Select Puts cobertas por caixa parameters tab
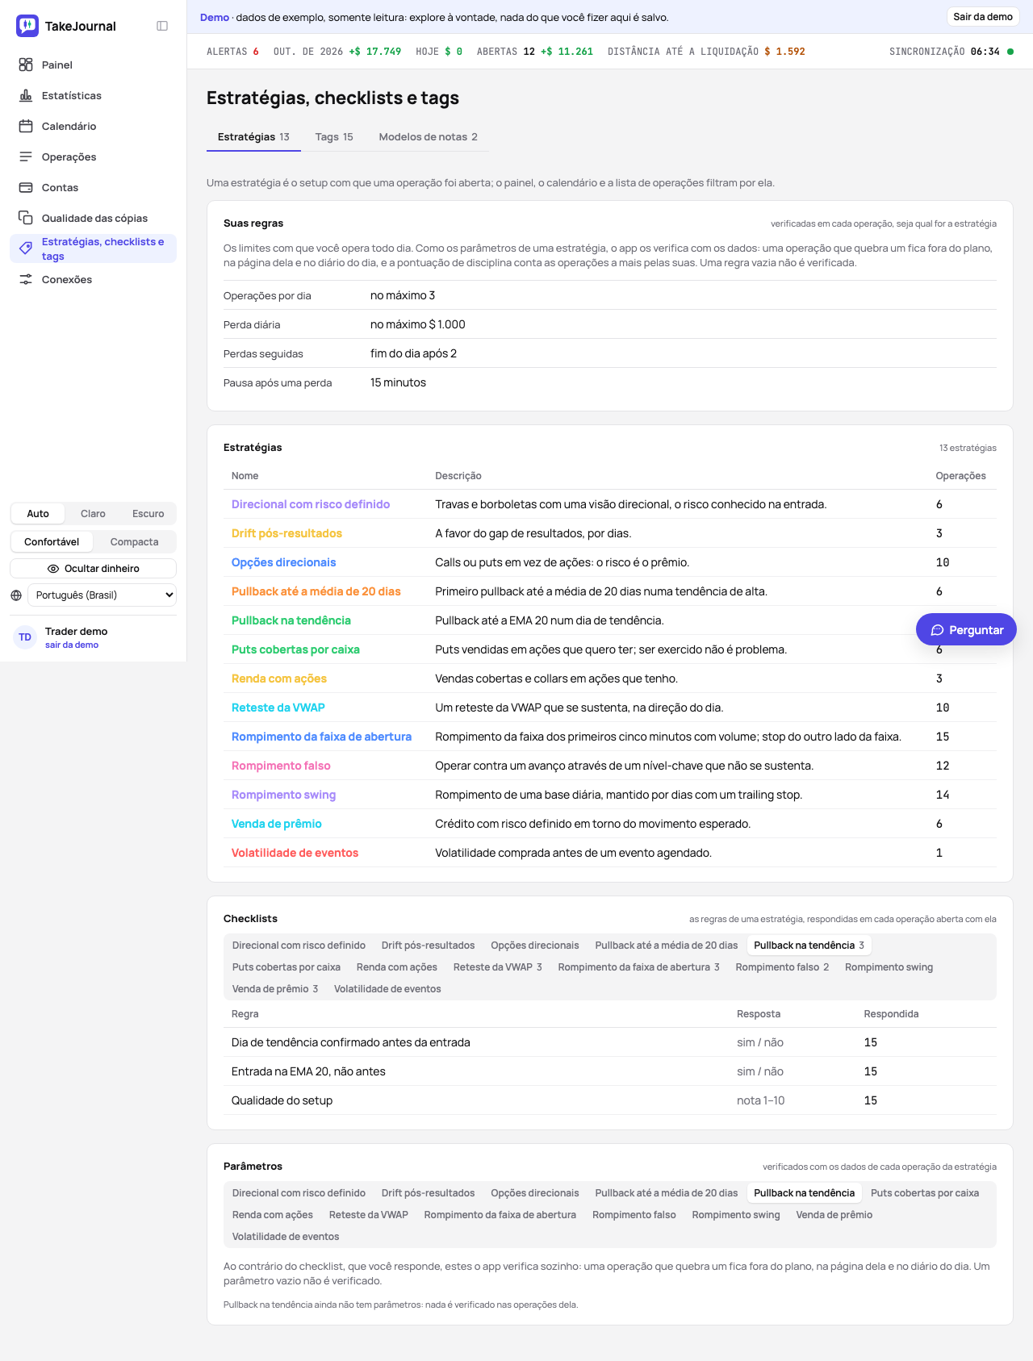The image size is (1033, 1361). click(x=925, y=1193)
